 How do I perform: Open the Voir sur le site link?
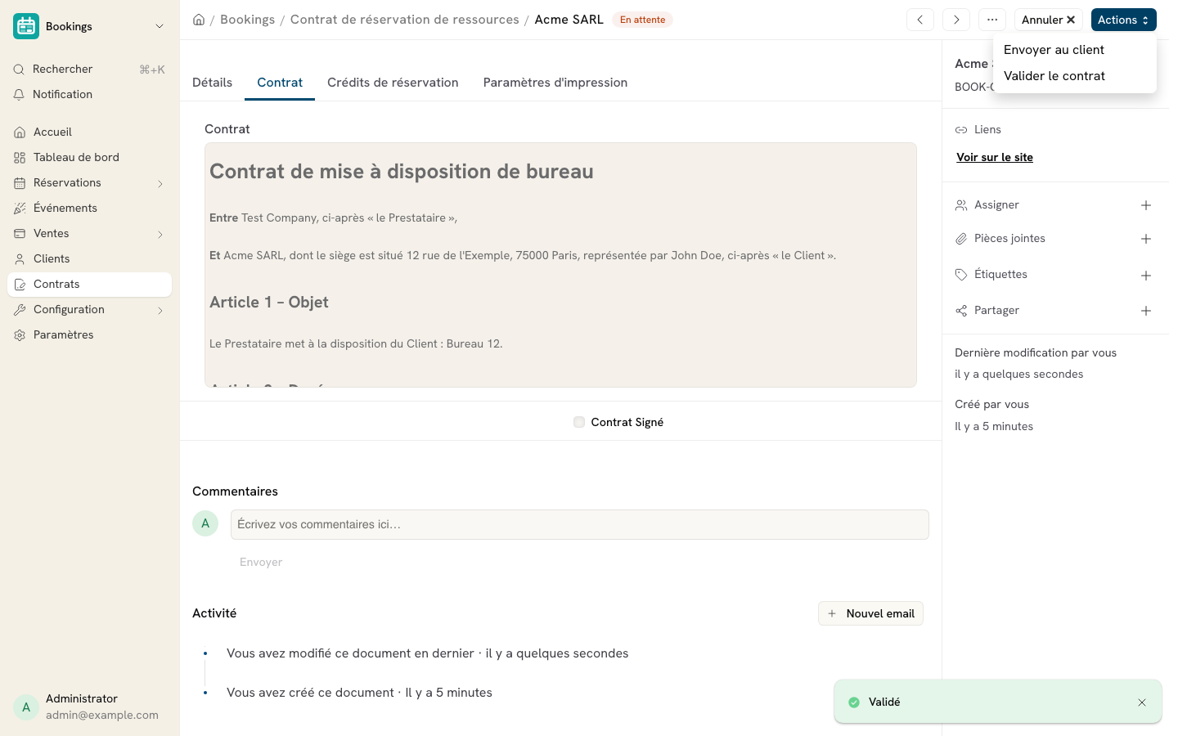coord(995,157)
